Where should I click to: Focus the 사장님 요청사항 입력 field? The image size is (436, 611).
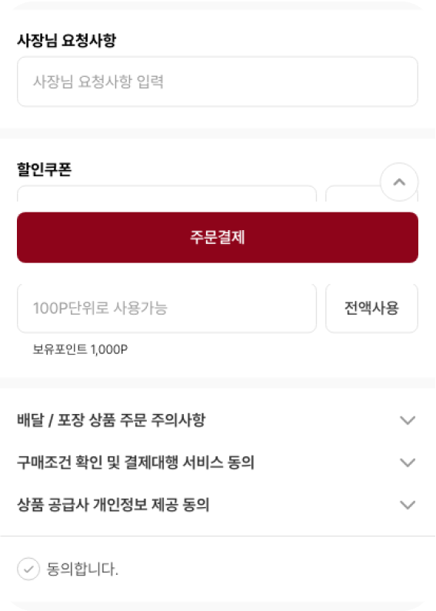pyautogui.click(x=218, y=82)
